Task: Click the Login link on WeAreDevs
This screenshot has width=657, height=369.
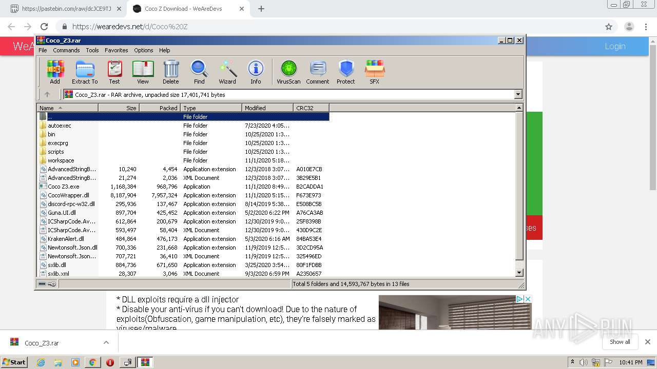Action: tap(615, 46)
